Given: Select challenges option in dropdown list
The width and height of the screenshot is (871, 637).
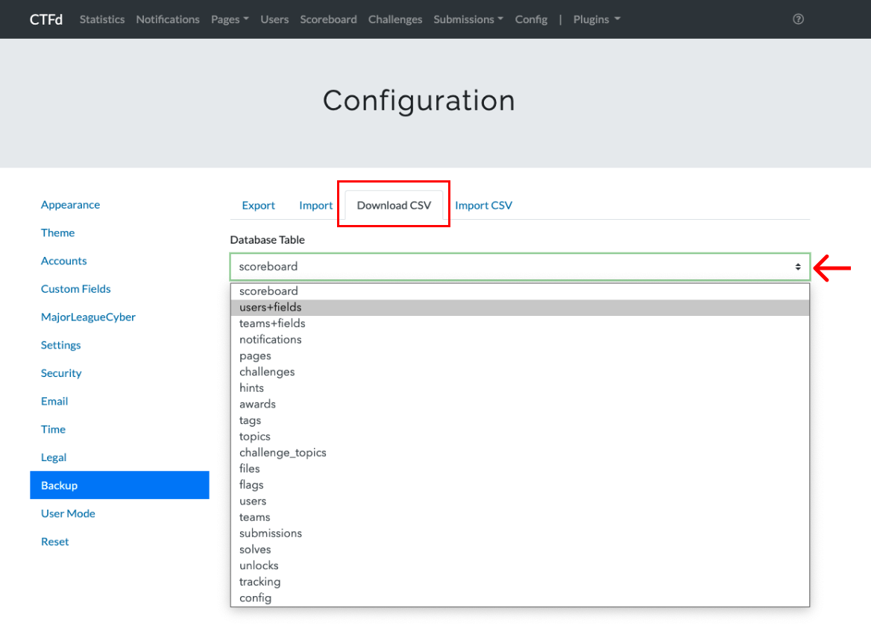Looking at the screenshot, I should (267, 372).
